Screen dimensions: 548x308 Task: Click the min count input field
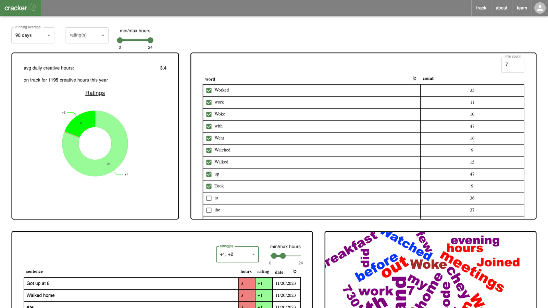coord(512,64)
